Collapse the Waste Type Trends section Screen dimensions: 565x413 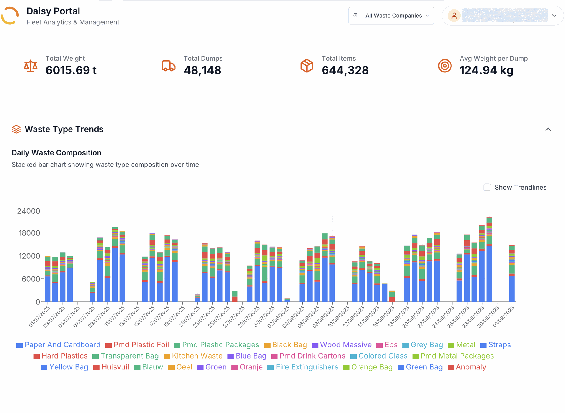548,129
